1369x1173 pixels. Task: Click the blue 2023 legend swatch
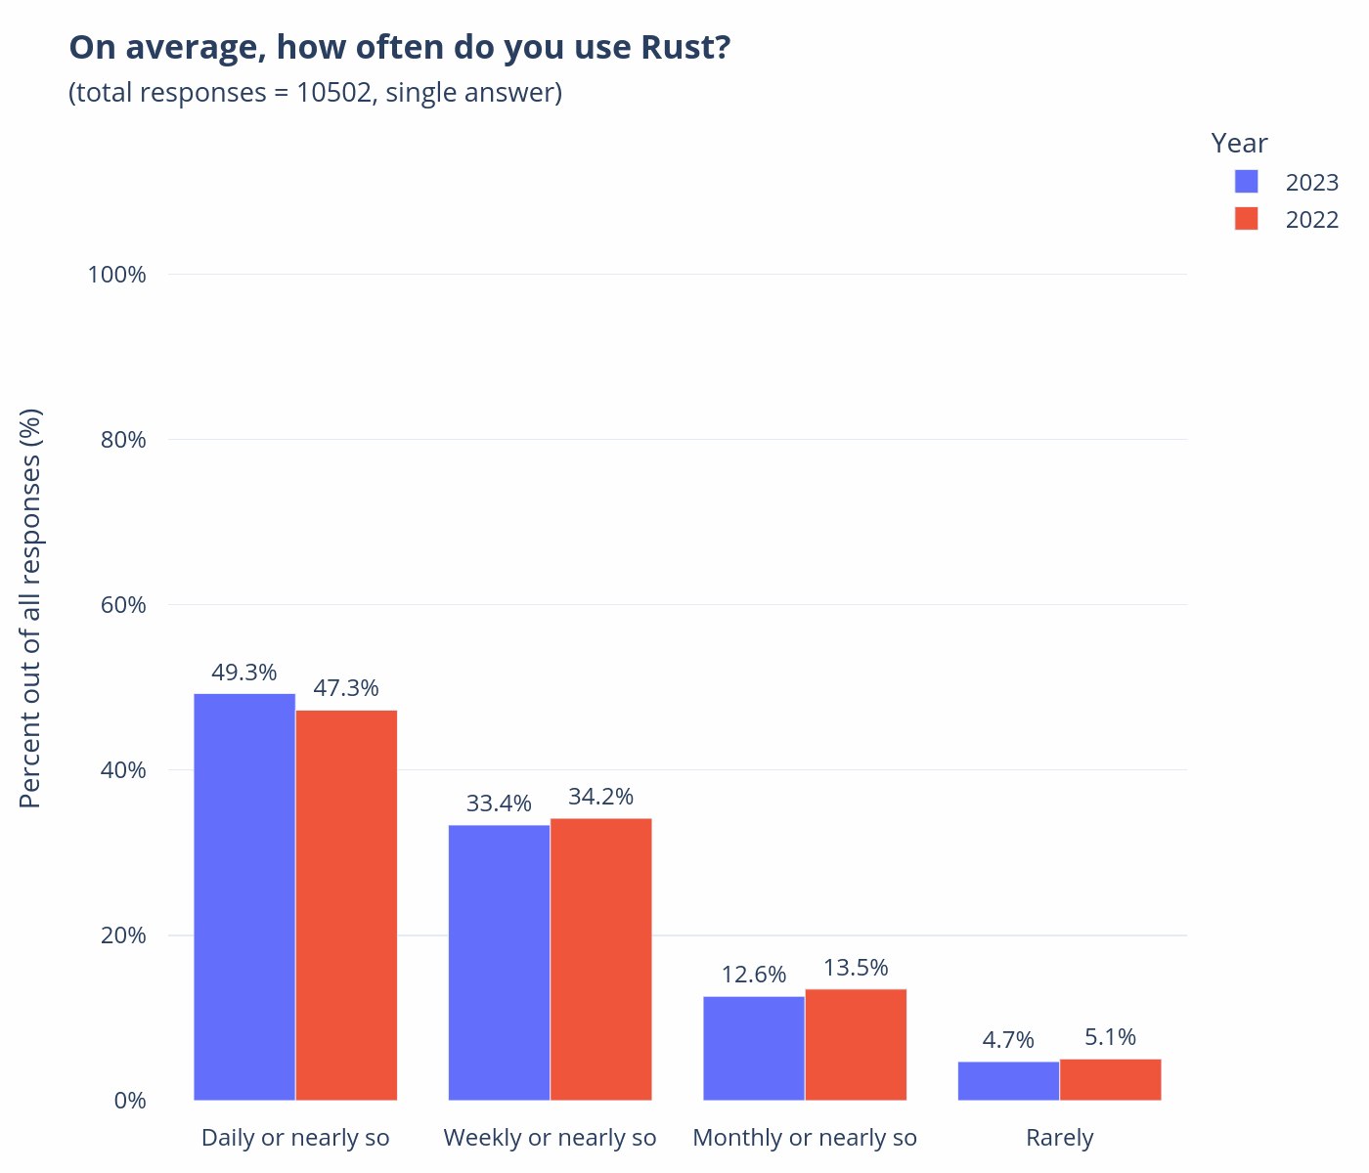coord(1246,182)
